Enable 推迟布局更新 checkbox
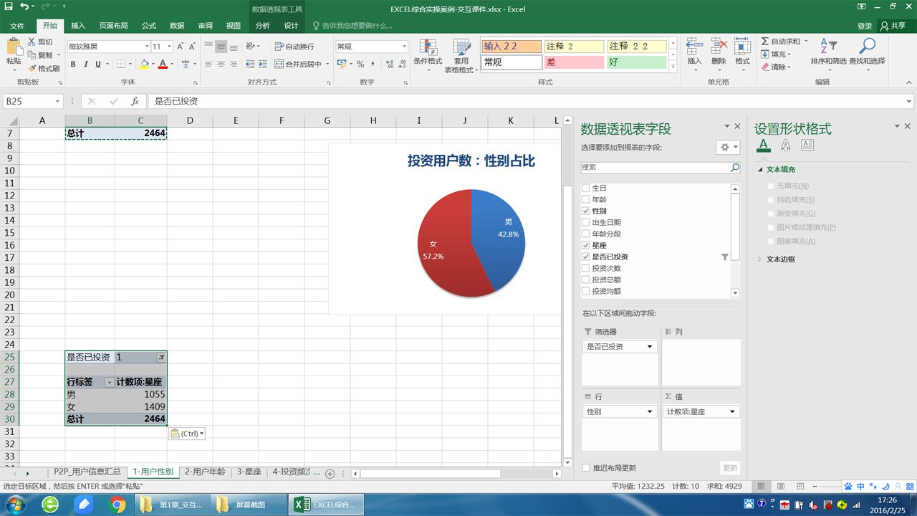 (x=586, y=468)
